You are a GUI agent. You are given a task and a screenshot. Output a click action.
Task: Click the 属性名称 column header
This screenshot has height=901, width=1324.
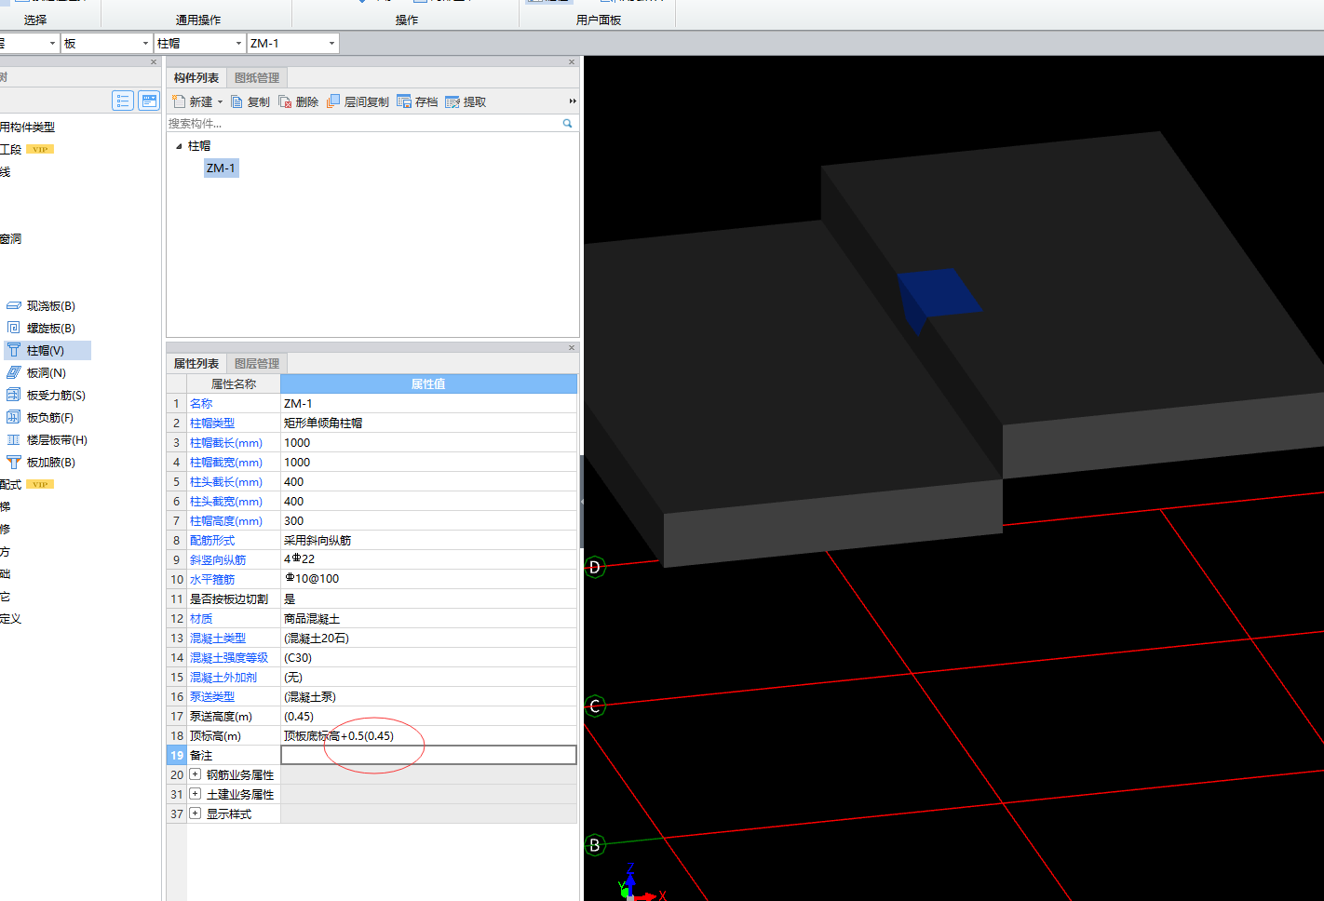pyautogui.click(x=234, y=383)
